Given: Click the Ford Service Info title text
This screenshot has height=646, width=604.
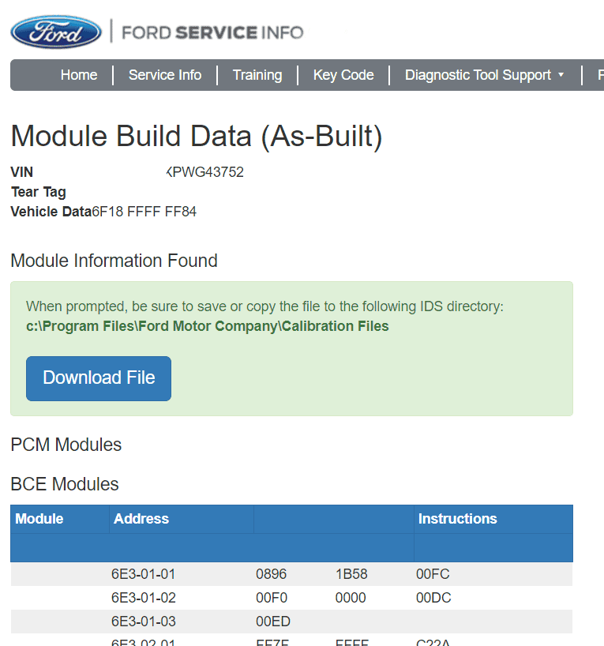Looking at the screenshot, I should pos(213,32).
